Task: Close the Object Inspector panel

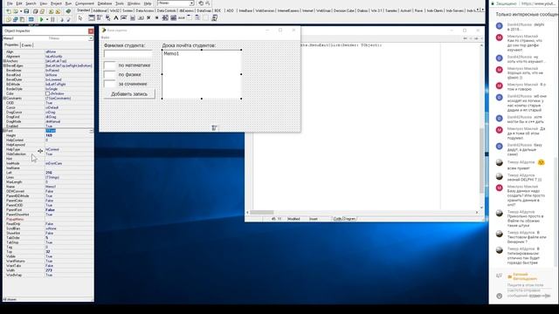Action: tap(91, 31)
